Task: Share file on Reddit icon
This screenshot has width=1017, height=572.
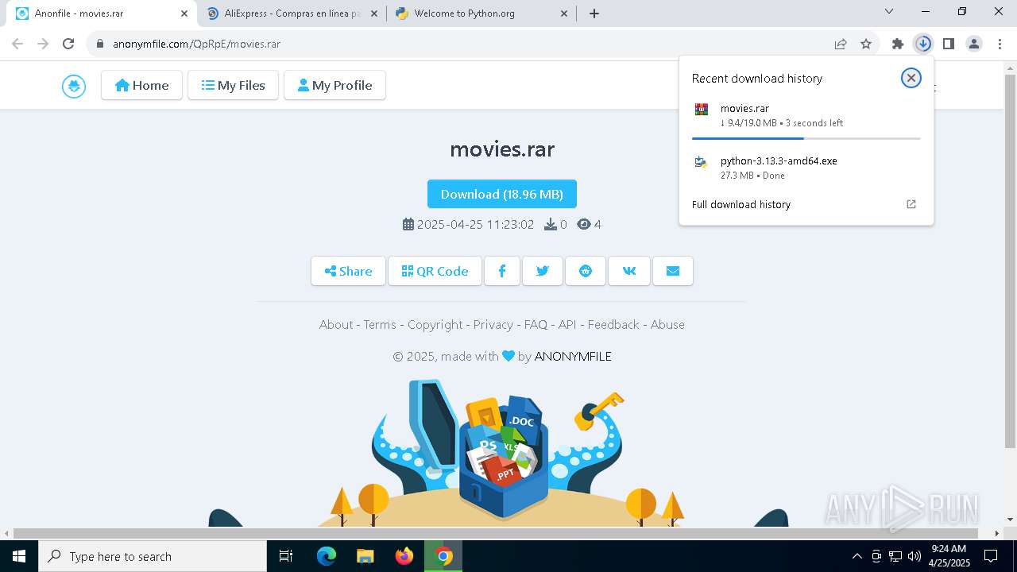Action: point(586,271)
